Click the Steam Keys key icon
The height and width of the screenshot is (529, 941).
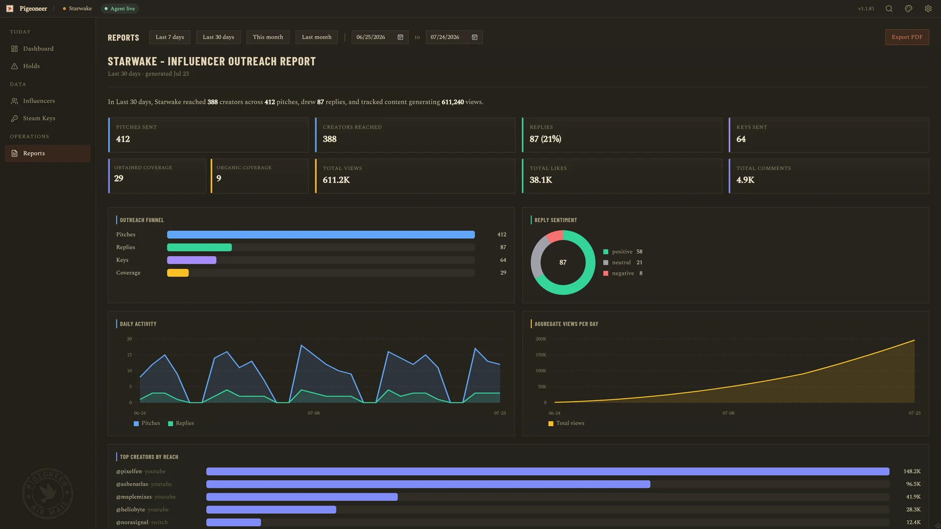(15, 119)
